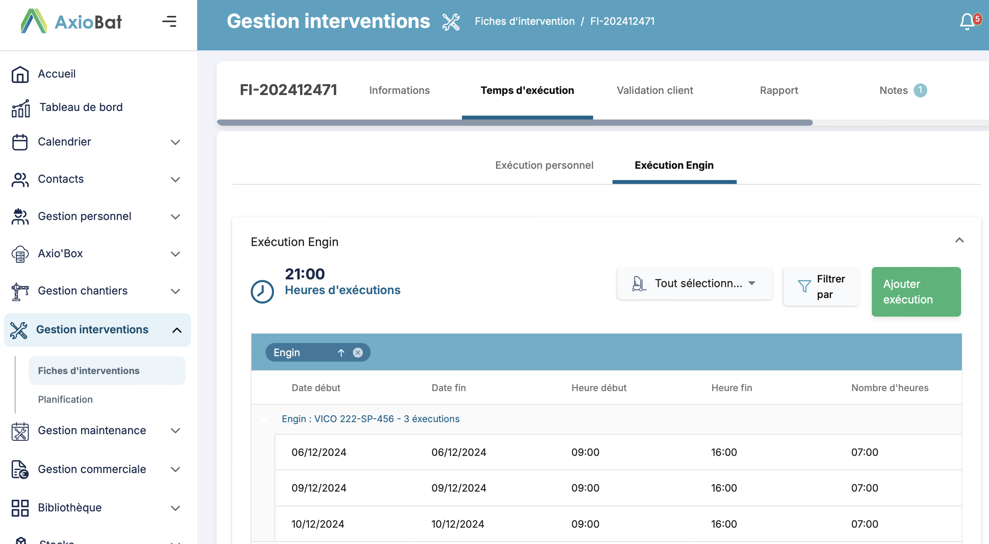Collapse the Gestion interventions section
The height and width of the screenshot is (544, 989).
pyautogui.click(x=177, y=330)
